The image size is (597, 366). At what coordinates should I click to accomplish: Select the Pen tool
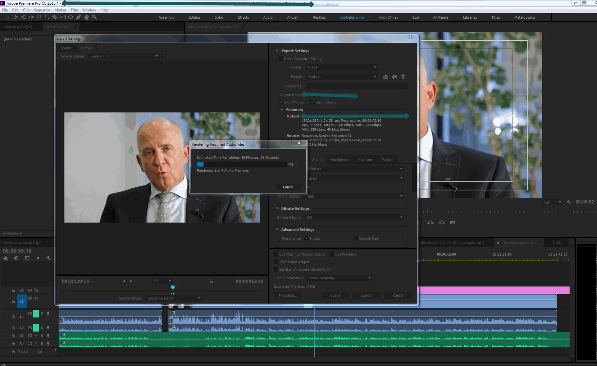79,17
